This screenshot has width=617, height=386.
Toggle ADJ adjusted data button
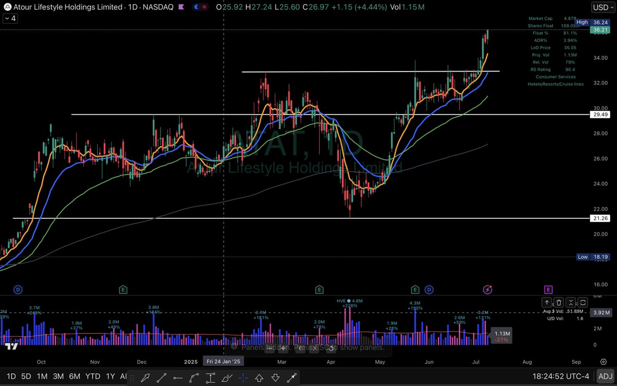coord(605,376)
